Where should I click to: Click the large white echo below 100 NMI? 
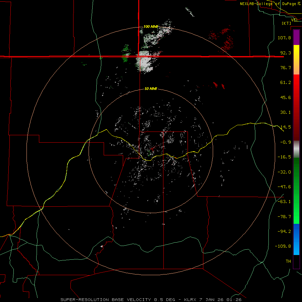[x=145, y=62]
